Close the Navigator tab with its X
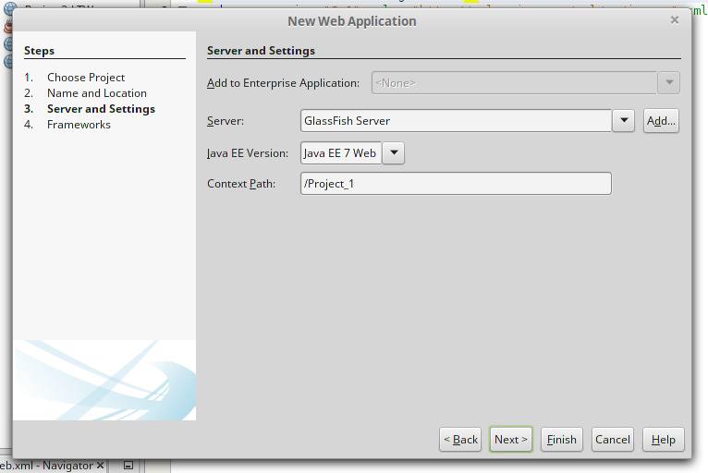This screenshot has height=473, width=708. tap(101, 466)
